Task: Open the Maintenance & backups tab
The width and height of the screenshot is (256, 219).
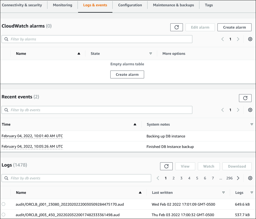Action: [x=173, y=5]
